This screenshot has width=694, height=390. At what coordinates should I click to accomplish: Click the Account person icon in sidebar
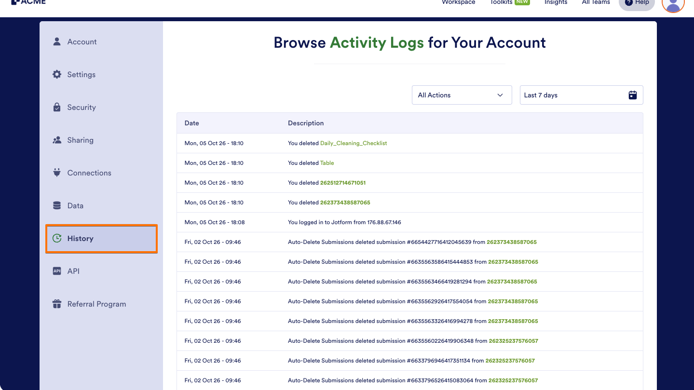click(x=57, y=41)
